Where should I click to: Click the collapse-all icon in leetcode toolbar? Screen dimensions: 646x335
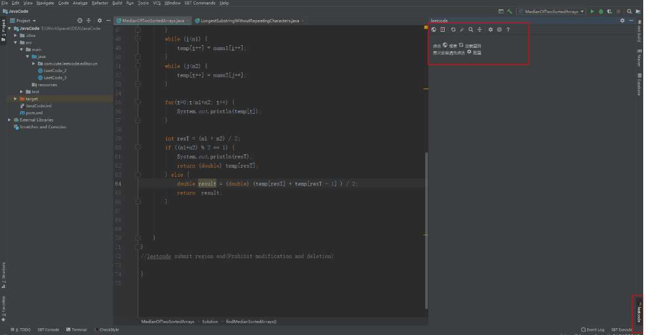click(x=479, y=30)
